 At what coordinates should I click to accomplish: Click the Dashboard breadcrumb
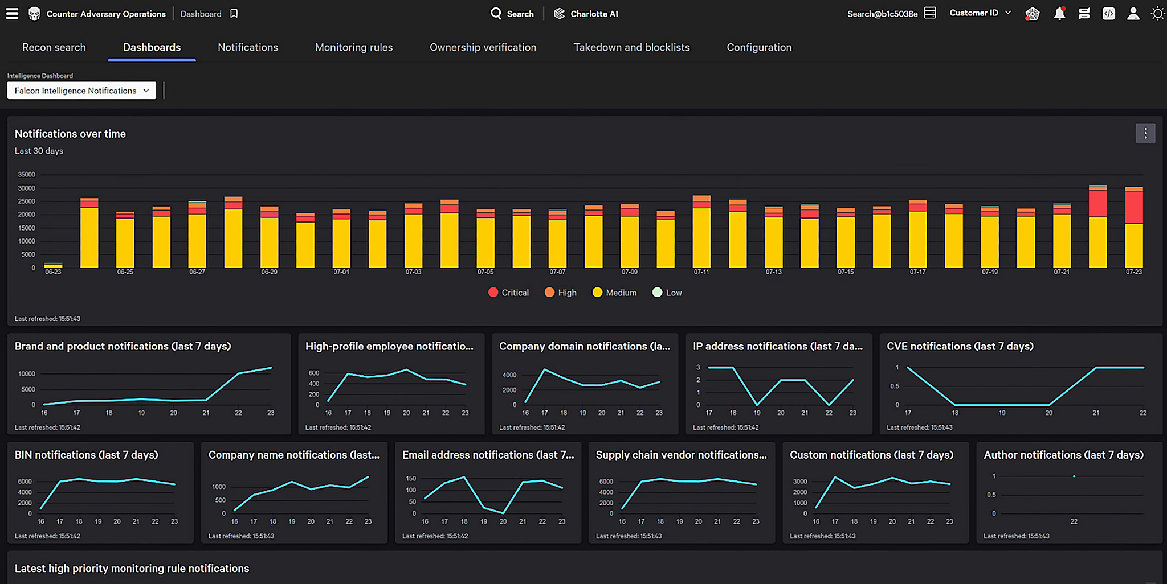(x=201, y=14)
